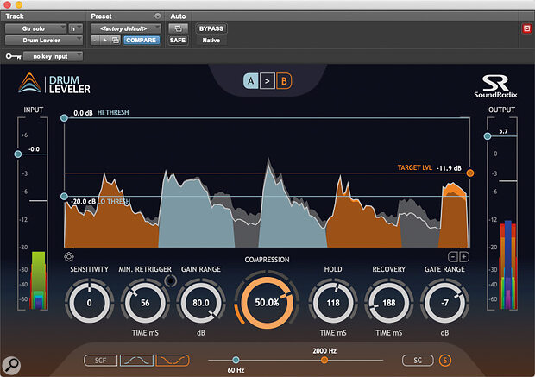Click the 0.0 dB hi threshold value

tap(83, 113)
